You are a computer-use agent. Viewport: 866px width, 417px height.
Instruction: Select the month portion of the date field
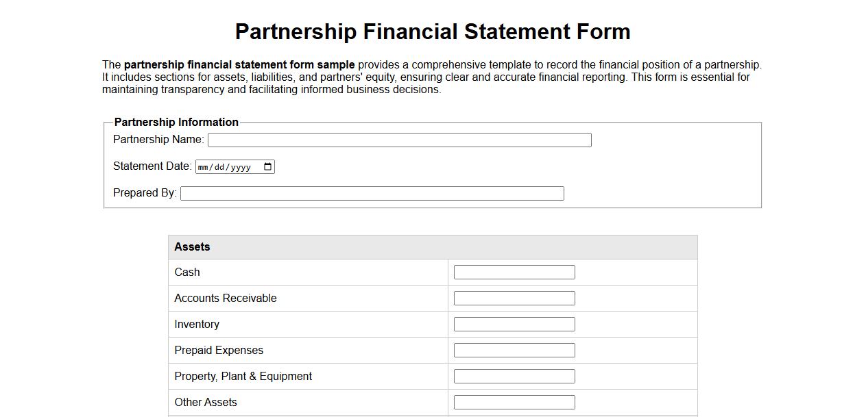(x=202, y=166)
